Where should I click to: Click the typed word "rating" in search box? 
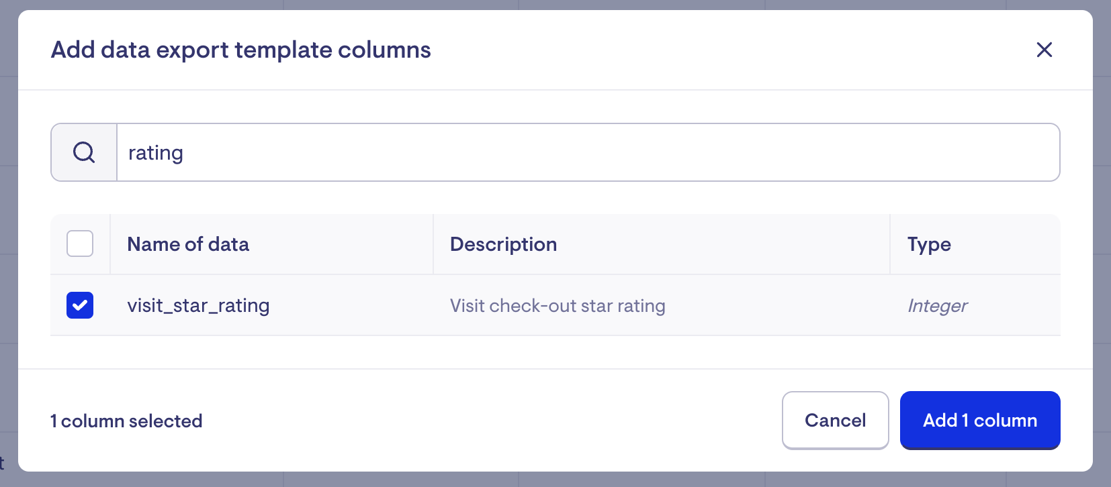coord(156,153)
